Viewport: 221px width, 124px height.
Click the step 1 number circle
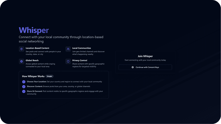[24, 81]
